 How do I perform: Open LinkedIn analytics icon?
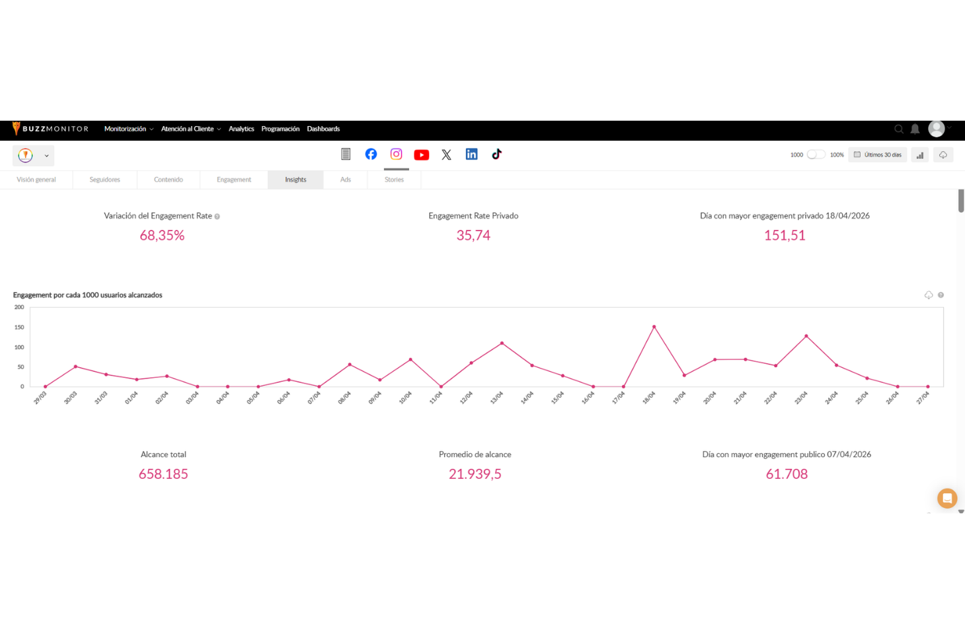[x=471, y=155]
